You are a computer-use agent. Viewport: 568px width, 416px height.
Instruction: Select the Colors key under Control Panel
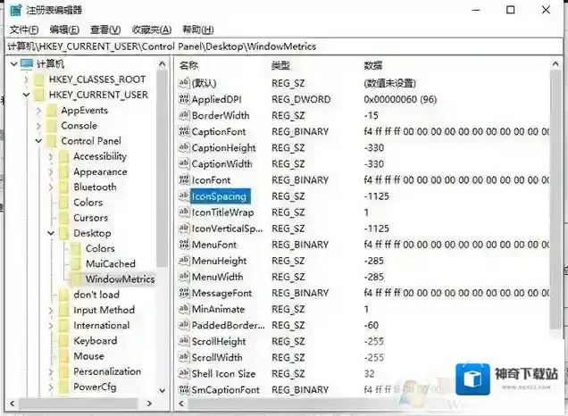[x=88, y=203]
